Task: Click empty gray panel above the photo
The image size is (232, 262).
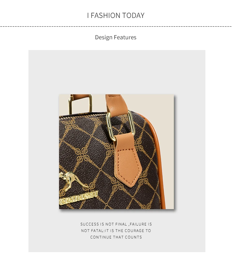Action: [117, 72]
